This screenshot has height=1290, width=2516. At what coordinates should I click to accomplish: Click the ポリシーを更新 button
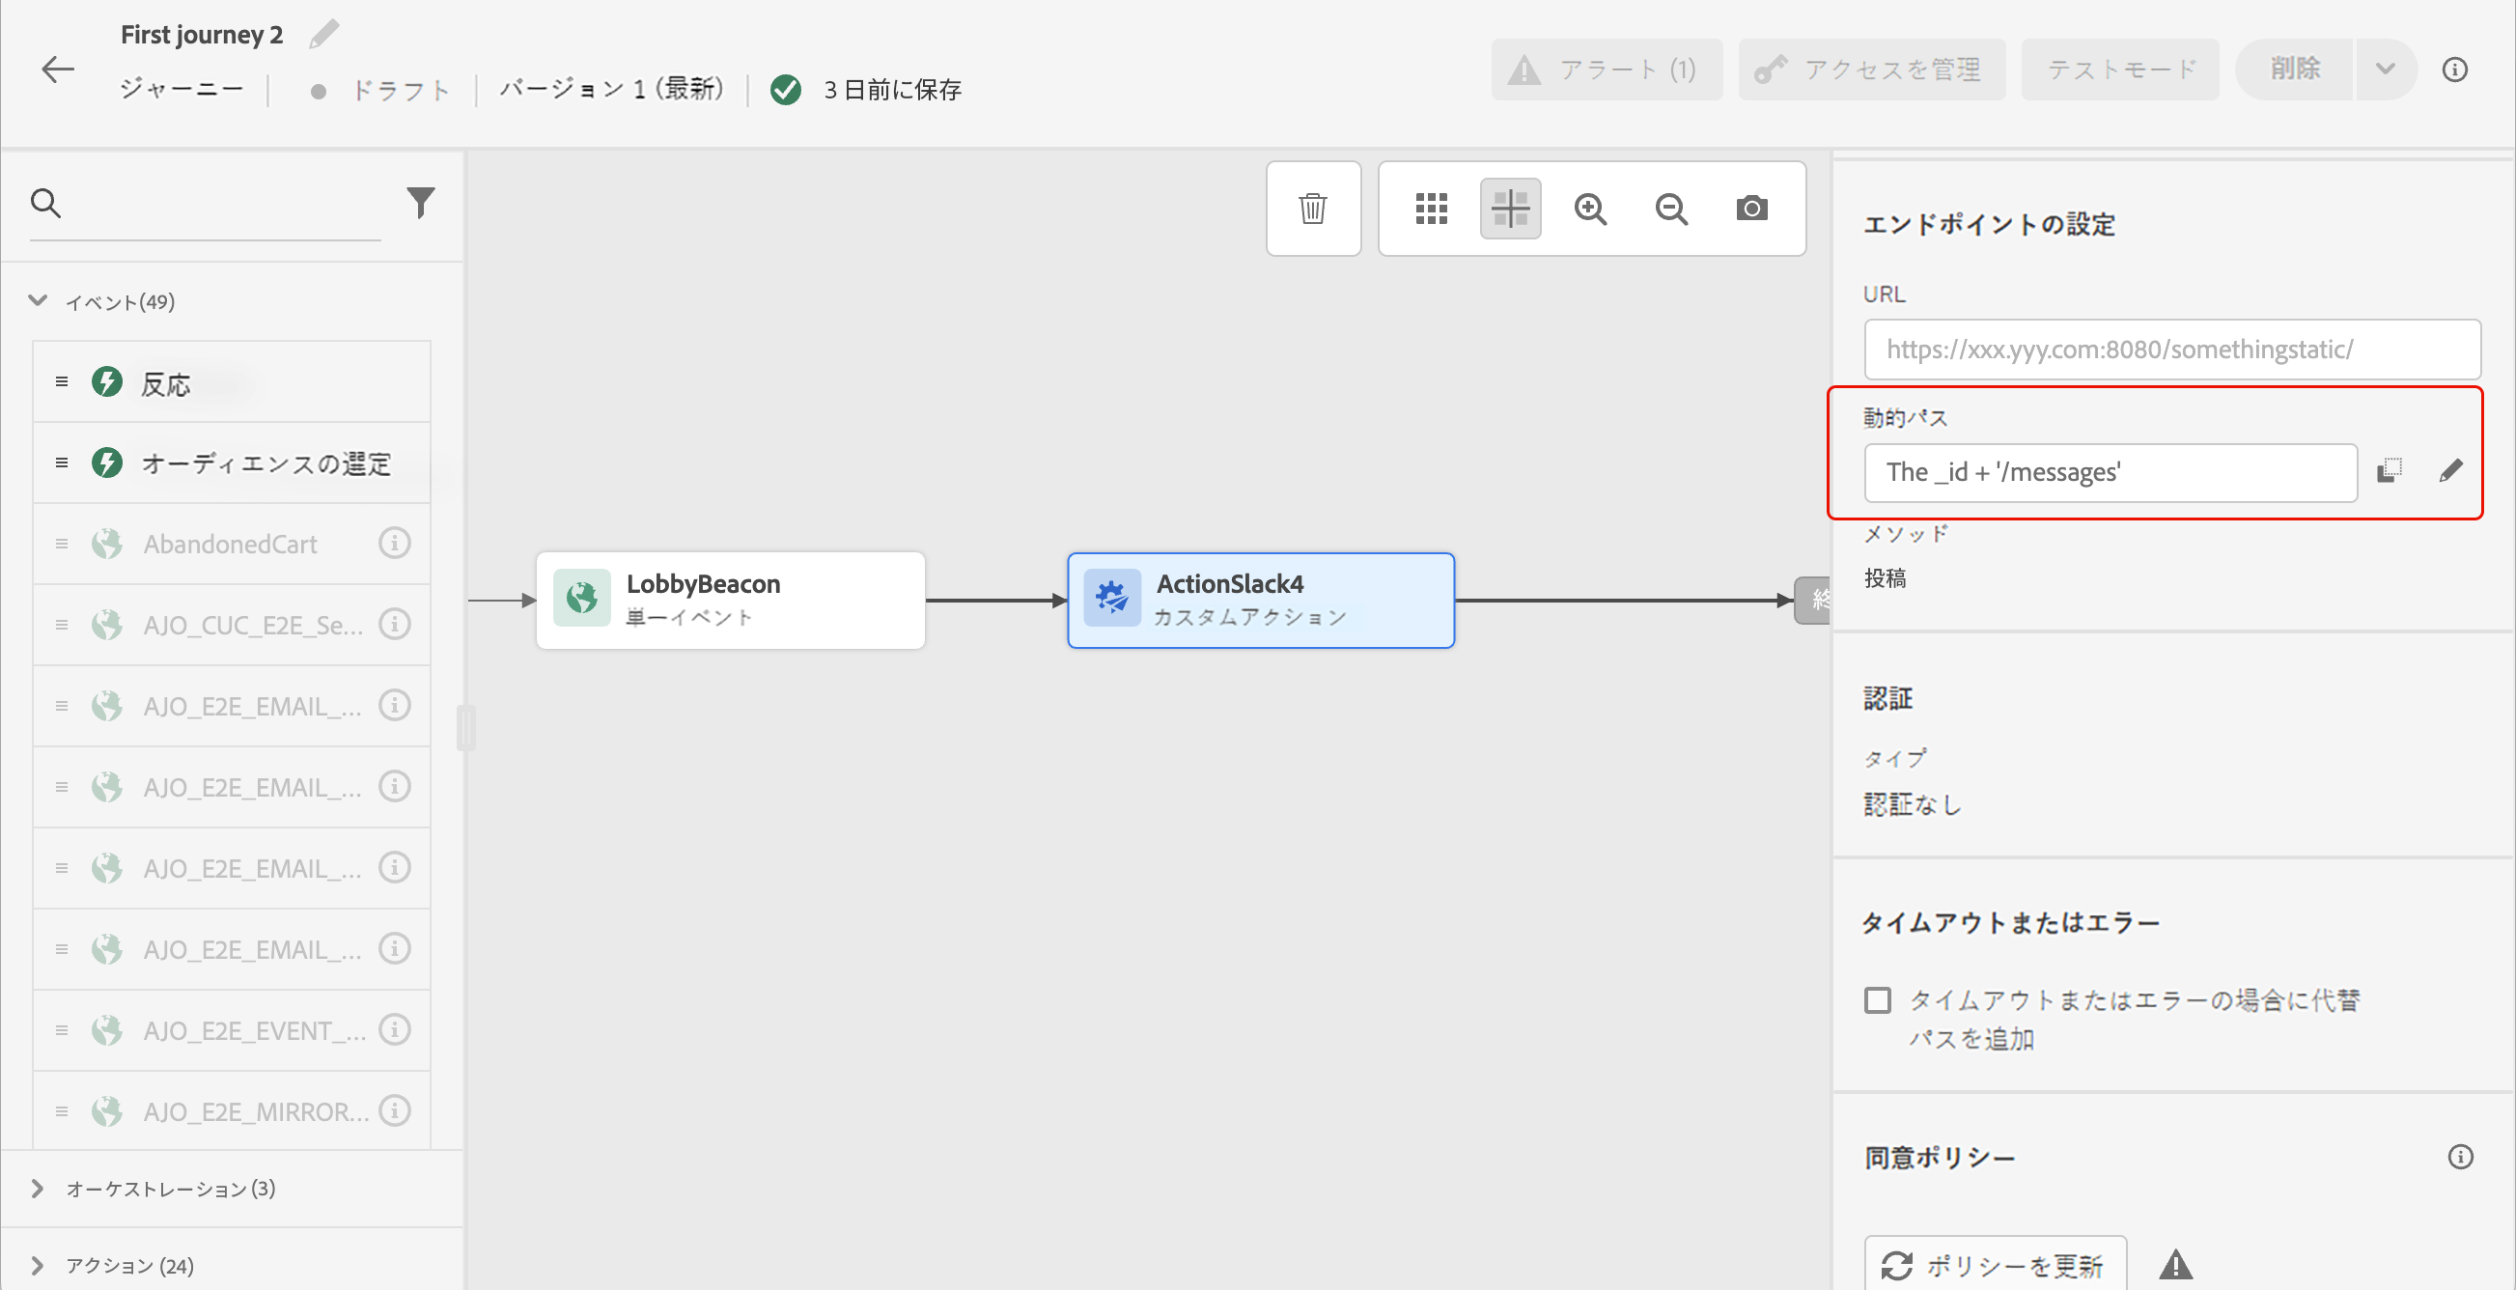coord(1995,1266)
